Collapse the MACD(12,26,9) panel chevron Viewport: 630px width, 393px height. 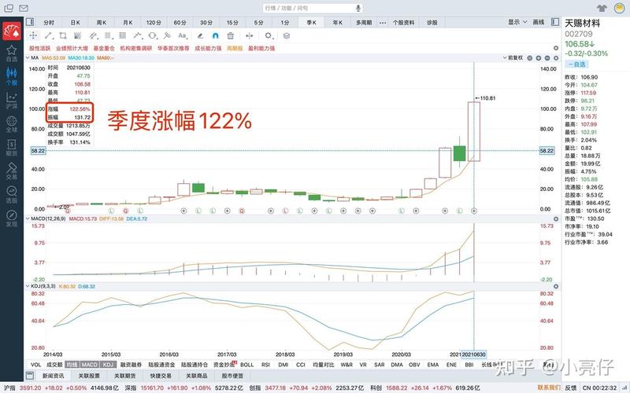pyautogui.click(x=28, y=219)
